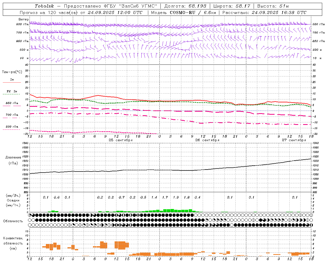Click precipitation value 0.4
326x261 pixels.
pos(197,198)
